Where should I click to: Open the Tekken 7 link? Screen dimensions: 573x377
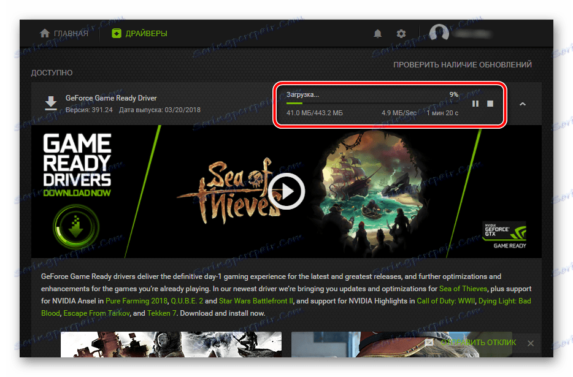161,313
